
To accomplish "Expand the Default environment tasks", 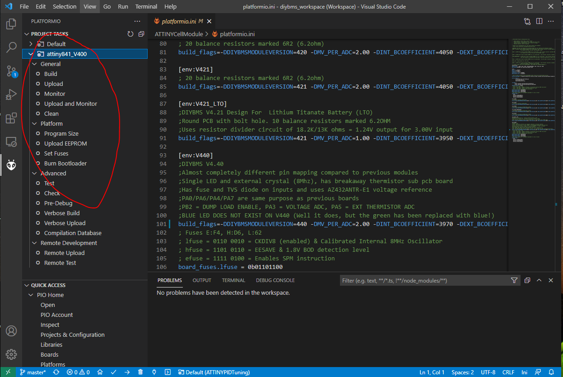I will [x=31, y=44].
